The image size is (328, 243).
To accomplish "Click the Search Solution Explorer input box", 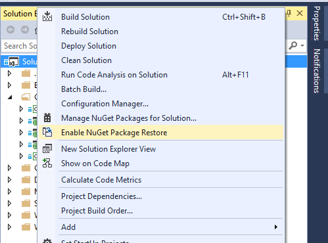I will pyautogui.click(x=20, y=46).
